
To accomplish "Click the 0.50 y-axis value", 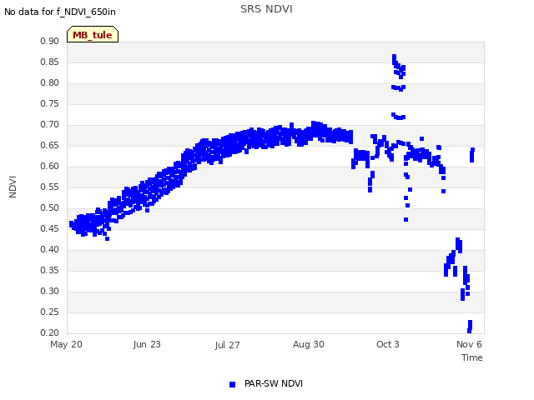I will pyautogui.click(x=50, y=207).
